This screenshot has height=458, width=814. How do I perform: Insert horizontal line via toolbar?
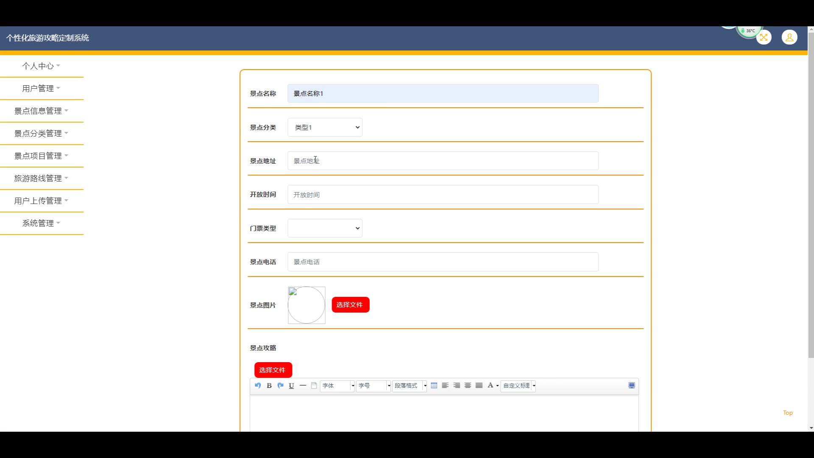[x=303, y=385]
